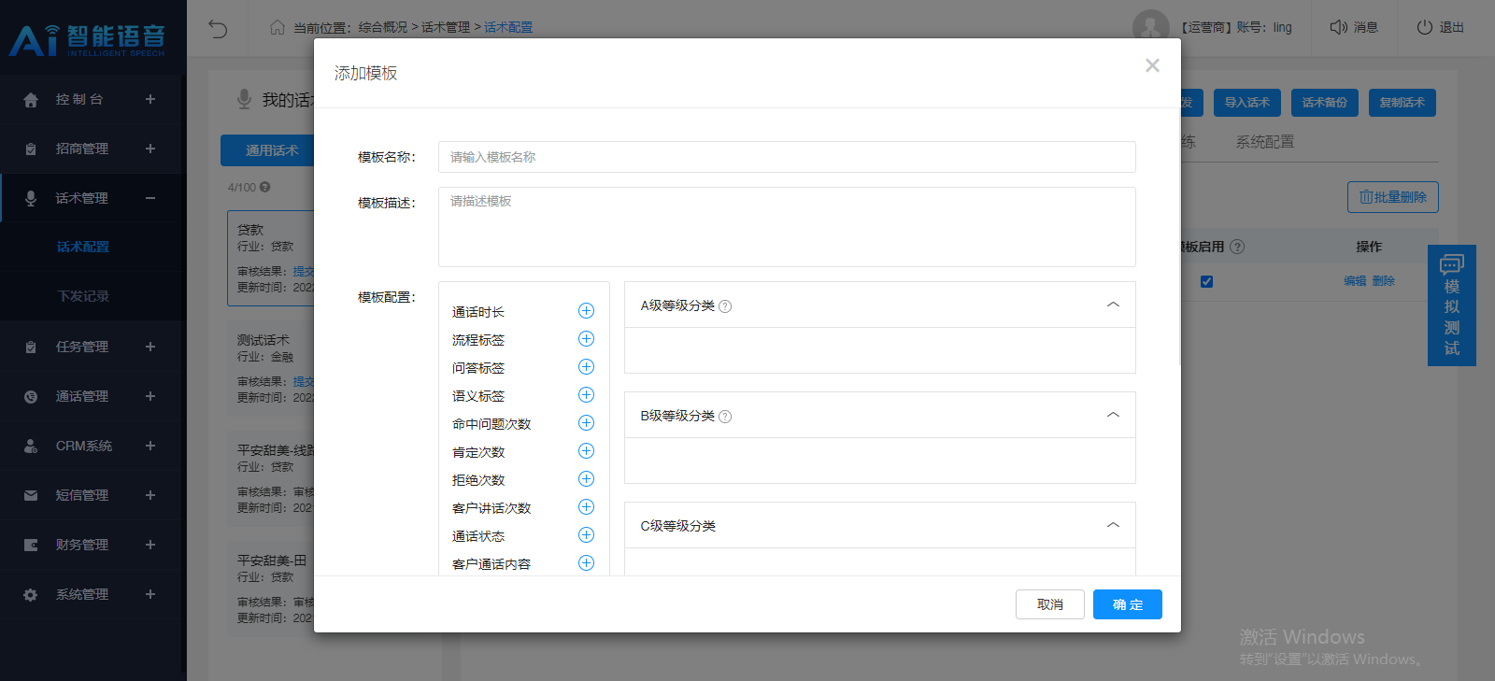
Task: Show help for A级等级分类
Action: (725, 306)
